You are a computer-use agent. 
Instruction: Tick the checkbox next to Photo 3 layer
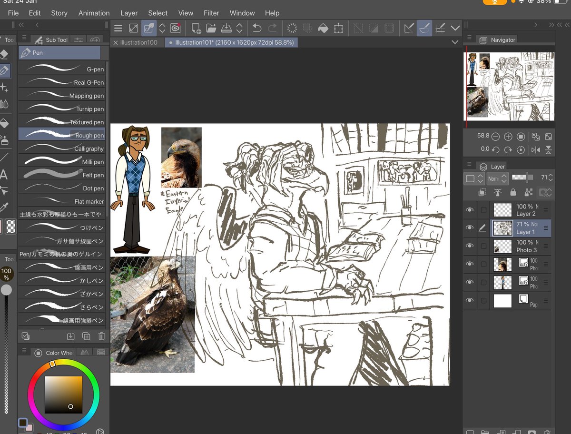[483, 246]
